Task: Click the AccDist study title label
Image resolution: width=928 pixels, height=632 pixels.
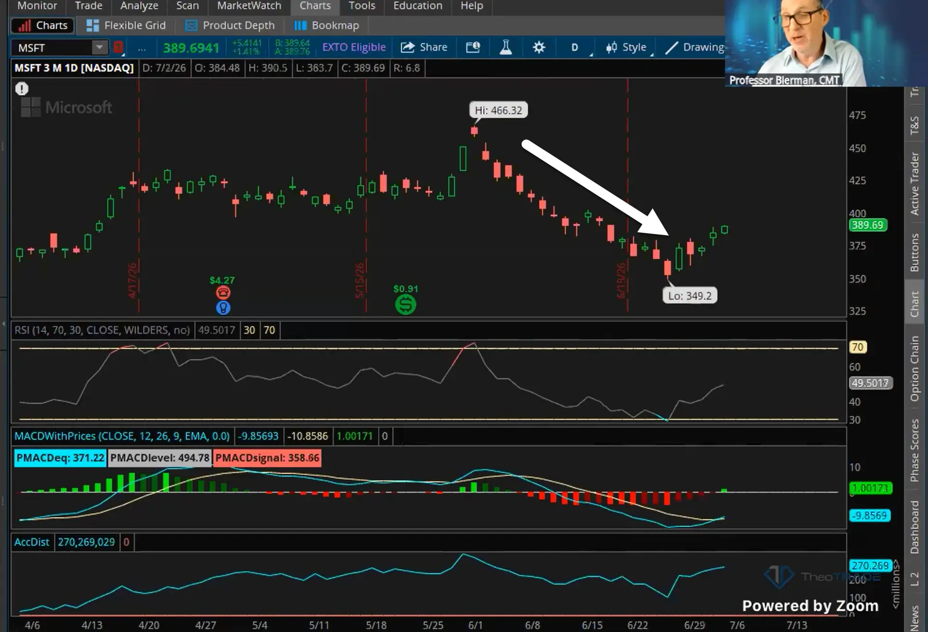Action: coord(32,542)
